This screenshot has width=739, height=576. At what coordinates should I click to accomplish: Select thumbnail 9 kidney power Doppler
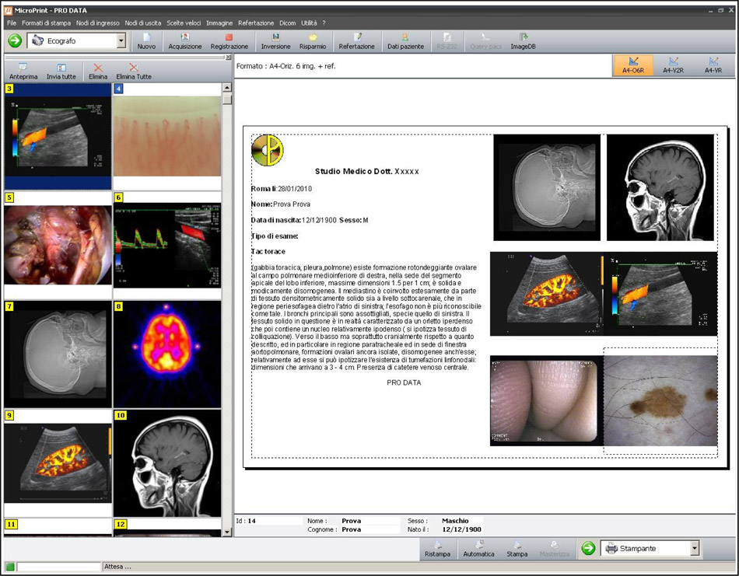click(x=58, y=463)
